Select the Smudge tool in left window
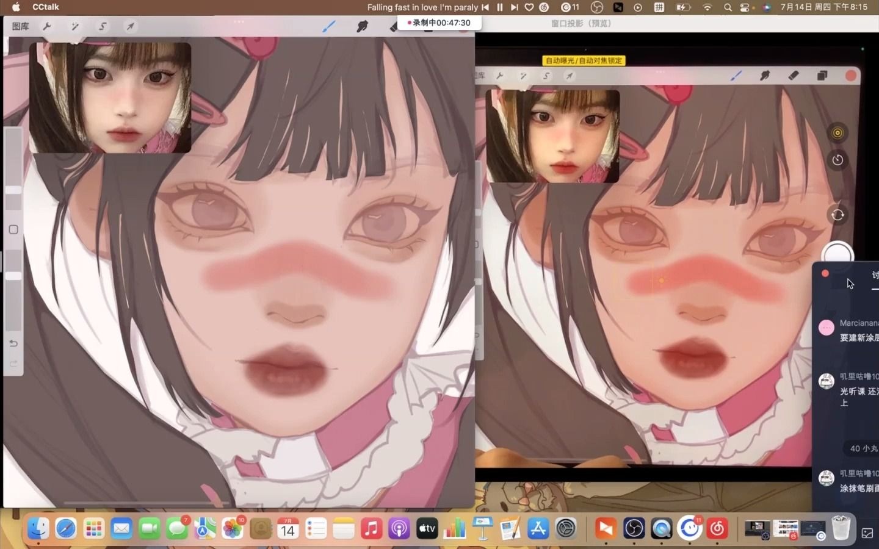 click(363, 26)
